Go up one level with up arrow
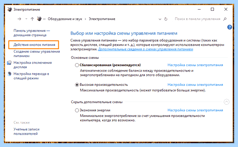This screenshot has height=147, width=238. [32, 19]
